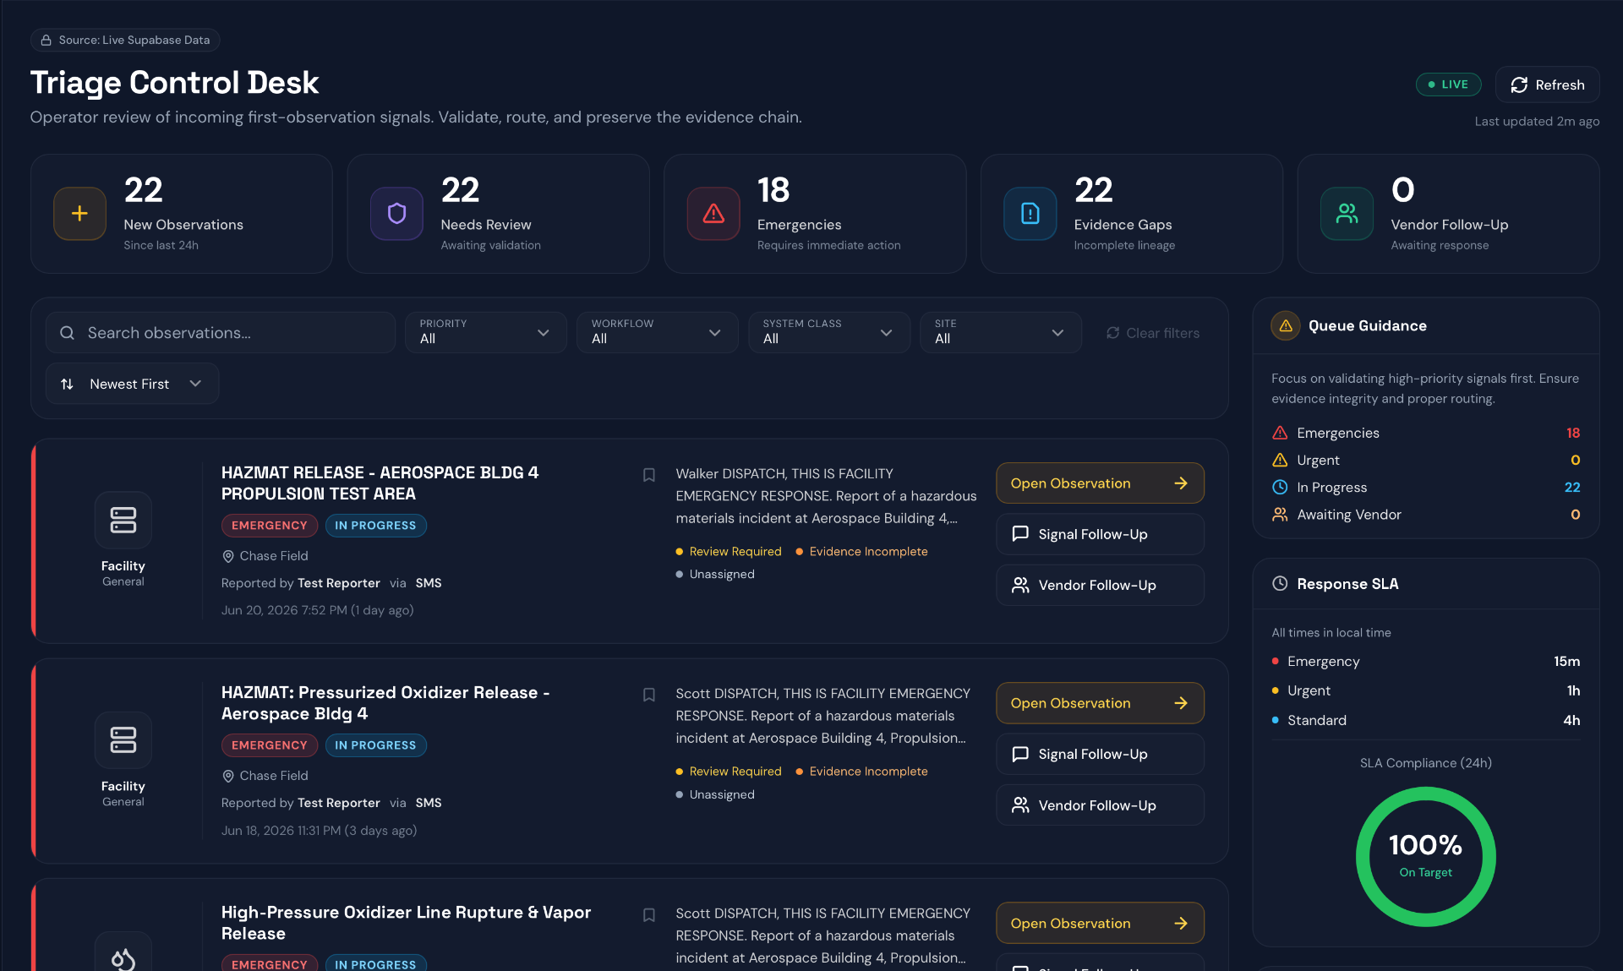Click the Needs Review shield icon
1623x971 pixels.
coord(396,214)
